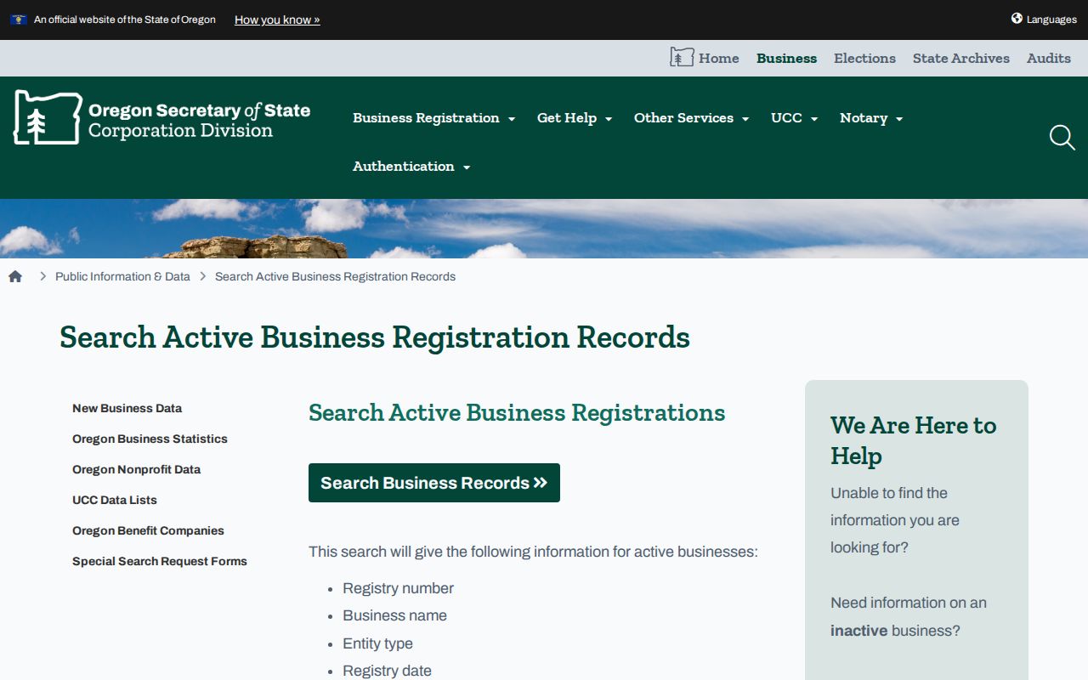
Task: Open the Notary dropdown
Action: (871, 118)
